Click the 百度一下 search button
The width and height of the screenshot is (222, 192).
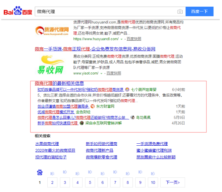(x=199, y=12)
